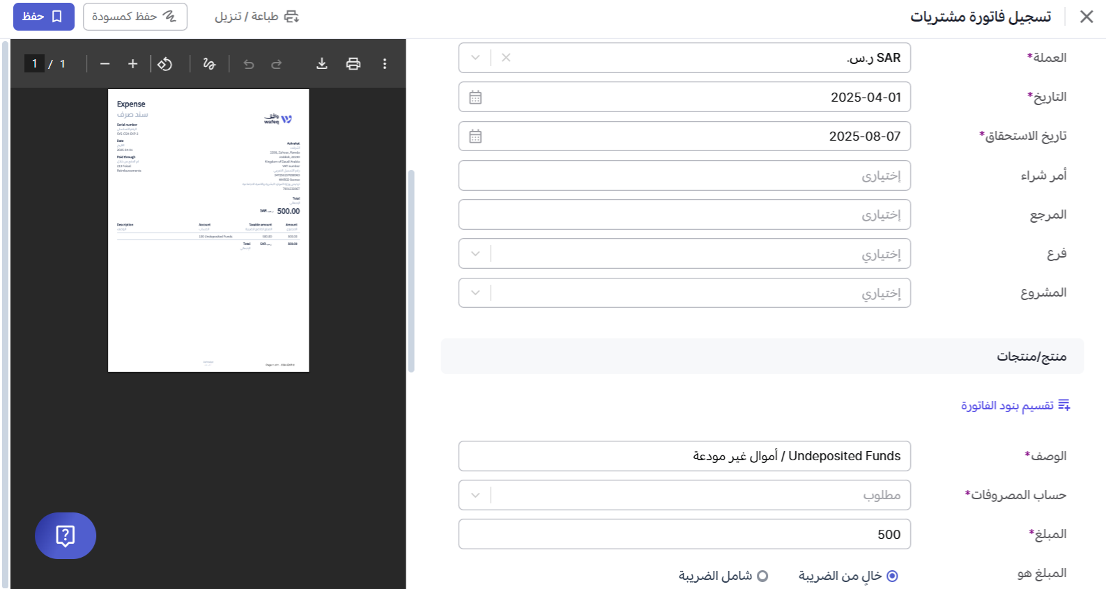
Task: Click the منتج/منتجات products section header
Action: [762, 356]
